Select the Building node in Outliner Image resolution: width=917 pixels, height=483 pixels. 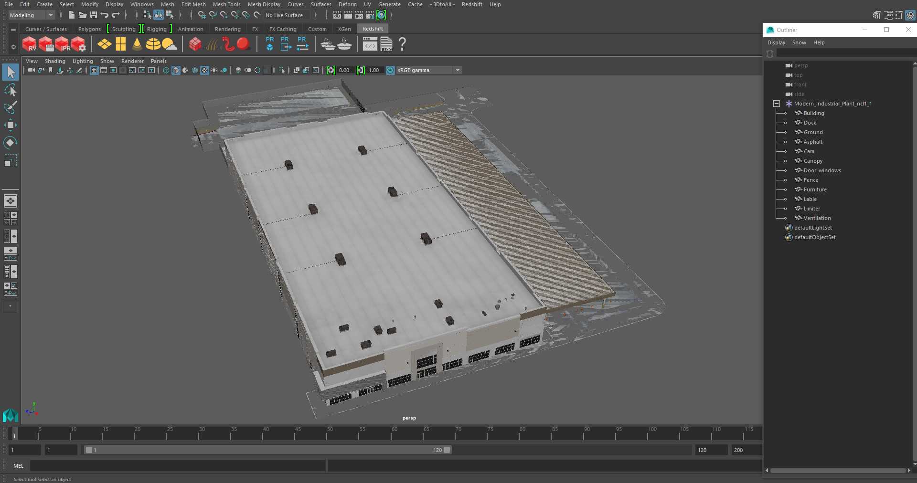coord(813,113)
